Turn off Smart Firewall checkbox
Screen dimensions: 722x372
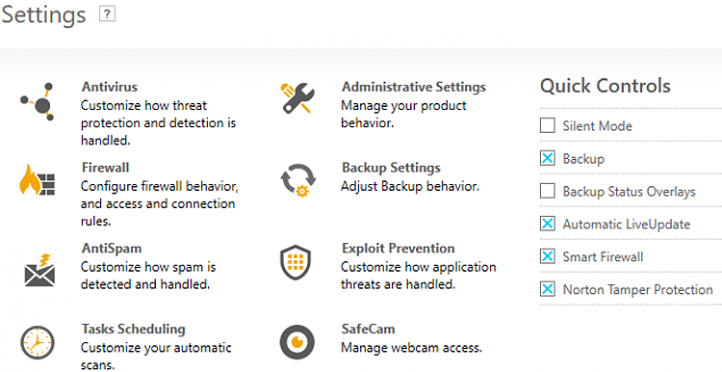click(547, 256)
